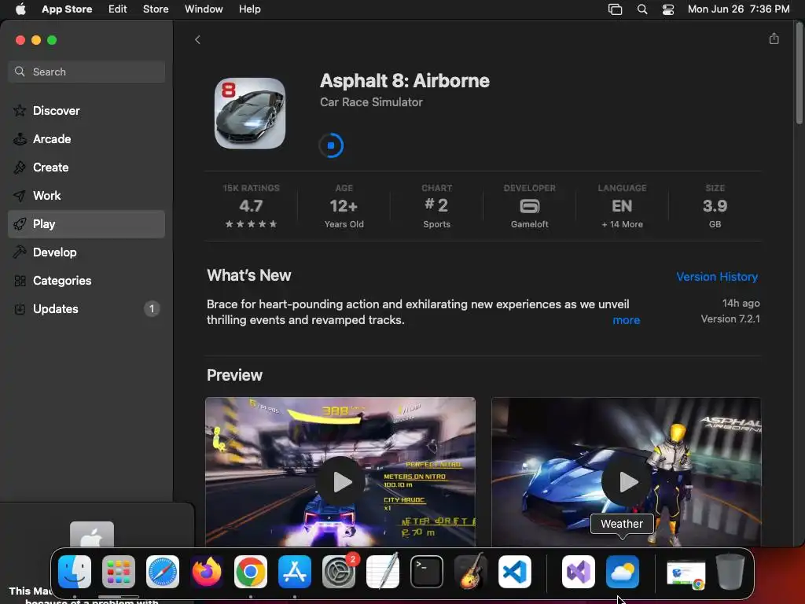The width and height of the screenshot is (805, 604).
Task: Open the minimized Chrome window in Dock
Action: [x=686, y=573]
